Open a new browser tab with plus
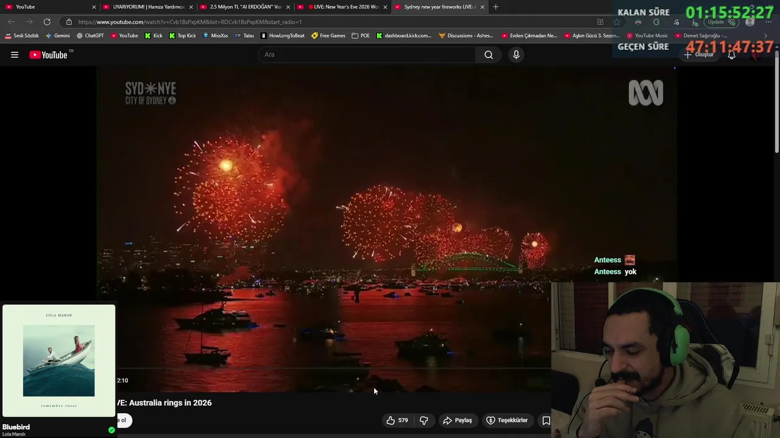This screenshot has width=780, height=438. tap(495, 7)
